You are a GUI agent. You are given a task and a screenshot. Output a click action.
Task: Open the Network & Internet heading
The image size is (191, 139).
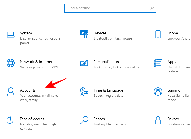coord(36,62)
